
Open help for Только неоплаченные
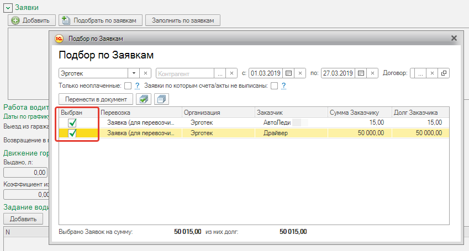[137, 86]
